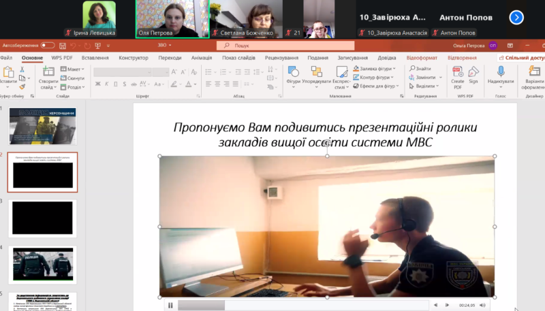Open the Анімація ribbon tab

[x=202, y=58]
